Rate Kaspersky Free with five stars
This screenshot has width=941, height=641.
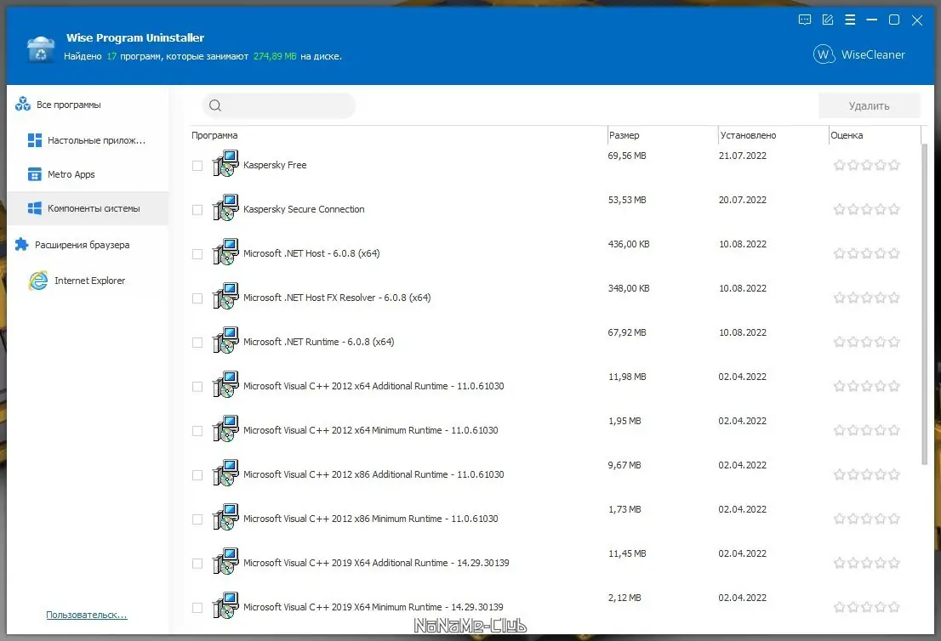tap(894, 164)
